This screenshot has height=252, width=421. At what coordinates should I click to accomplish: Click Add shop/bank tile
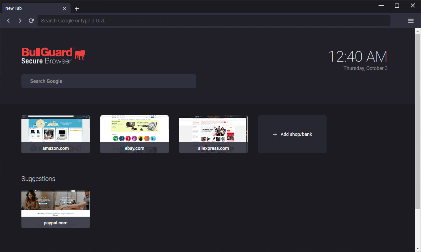[292, 134]
